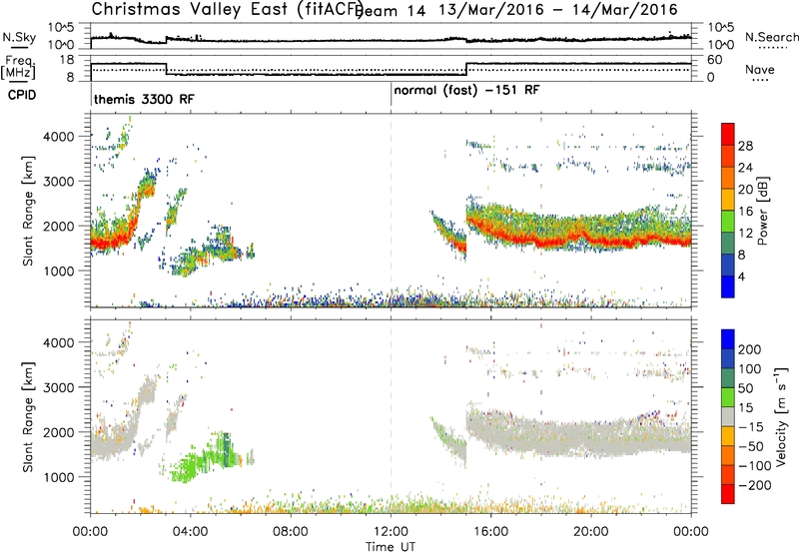Click the 'Power [dB]' color bar label

click(x=762, y=211)
